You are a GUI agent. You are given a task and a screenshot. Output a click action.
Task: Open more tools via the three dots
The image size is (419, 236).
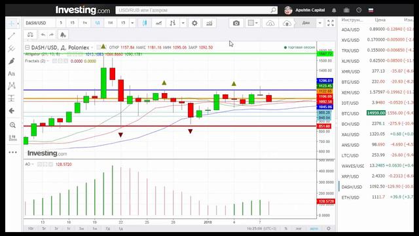pyautogui.click(x=12, y=152)
